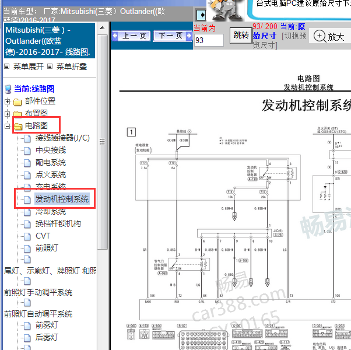
Task: Click the boxed number 1 diagram marker
Action: [131, 132]
